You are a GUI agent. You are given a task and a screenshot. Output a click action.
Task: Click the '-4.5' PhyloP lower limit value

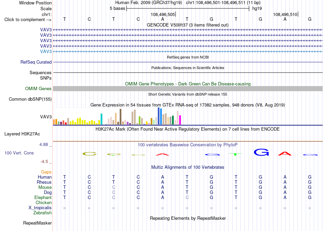click(x=44, y=162)
